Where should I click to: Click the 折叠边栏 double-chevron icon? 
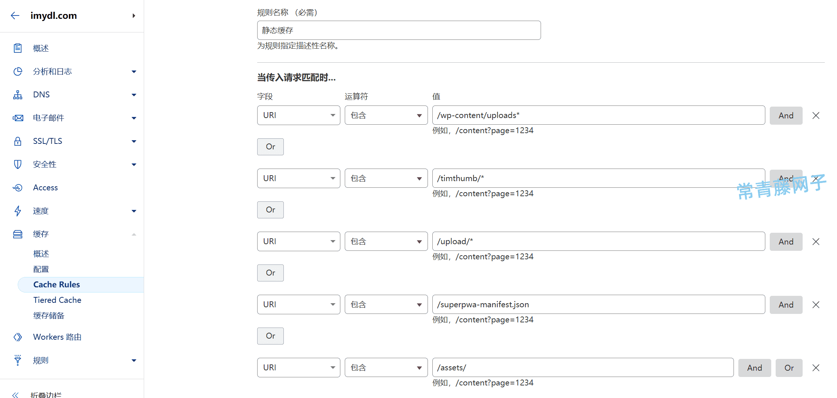[15, 395]
